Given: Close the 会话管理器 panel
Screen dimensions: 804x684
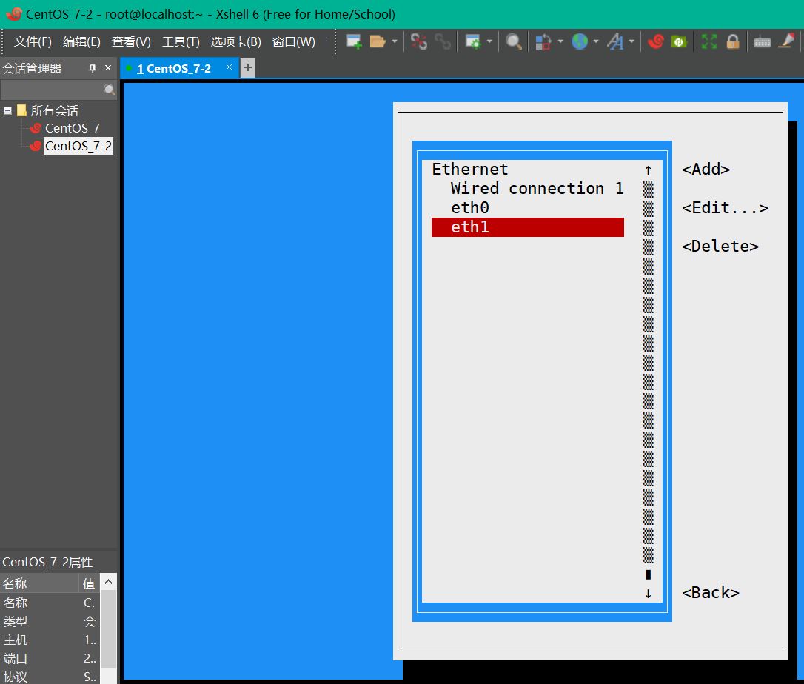Looking at the screenshot, I should (x=107, y=67).
